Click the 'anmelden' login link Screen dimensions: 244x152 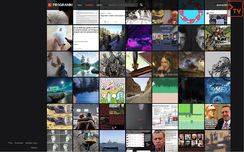[223, 5]
